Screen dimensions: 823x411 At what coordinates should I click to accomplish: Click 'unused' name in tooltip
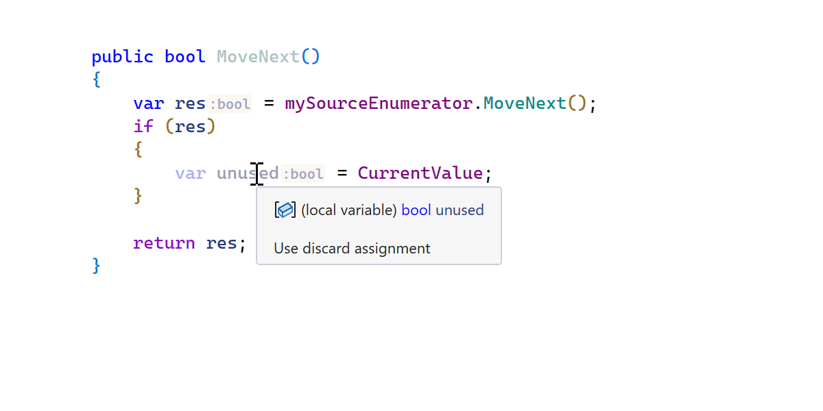[x=460, y=210]
